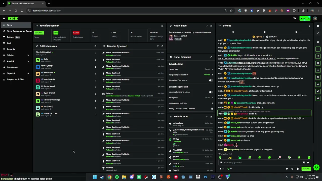Click the info icon in right sidebar

[318, 26]
